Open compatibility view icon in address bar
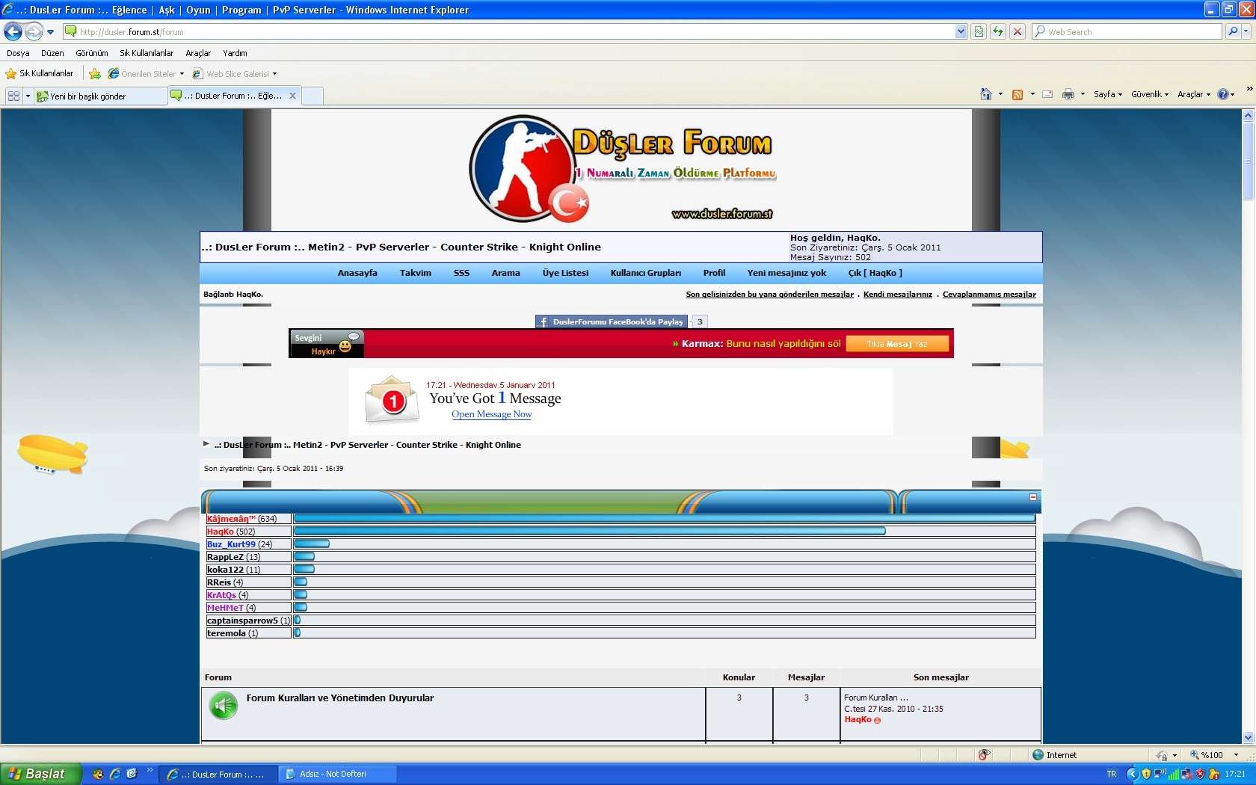1256x785 pixels. coord(979,31)
